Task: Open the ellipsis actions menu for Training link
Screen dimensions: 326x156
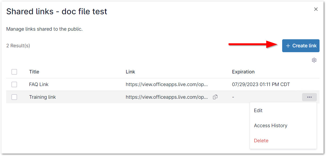Action: pos(309,97)
